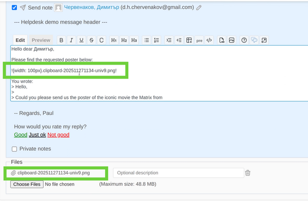This screenshot has height=201, width=308.
Task: Click the '-- Regards, Paul' signature text
Action: pyautogui.click(x=34, y=113)
